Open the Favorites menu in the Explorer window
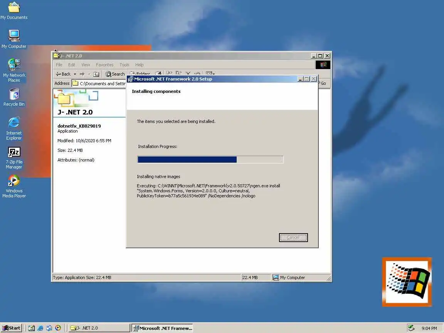This screenshot has width=444, height=333. (104, 65)
